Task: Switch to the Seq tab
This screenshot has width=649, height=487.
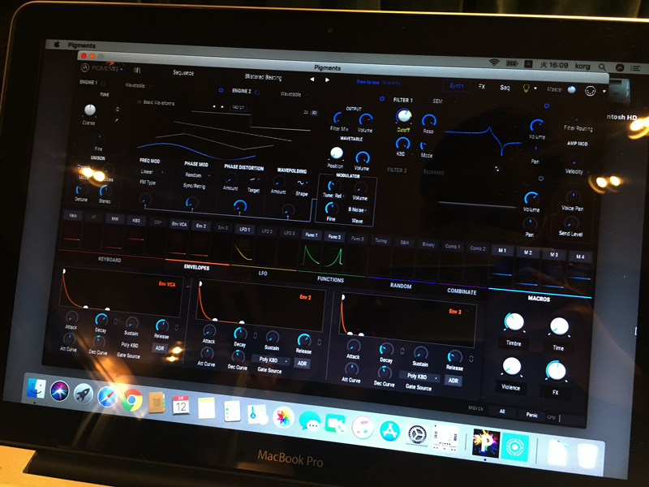Action: tap(505, 88)
